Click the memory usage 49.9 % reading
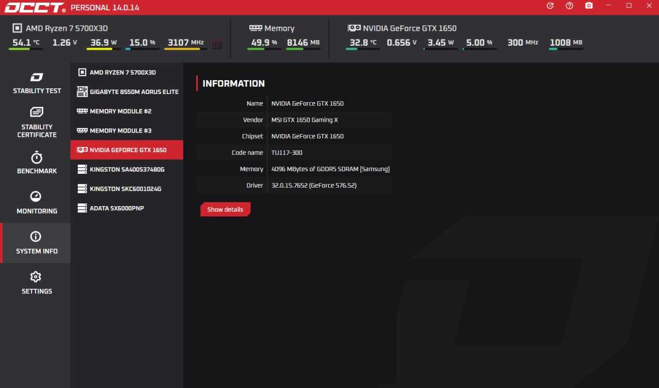This screenshot has height=388, width=659. click(x=264, y=43)
